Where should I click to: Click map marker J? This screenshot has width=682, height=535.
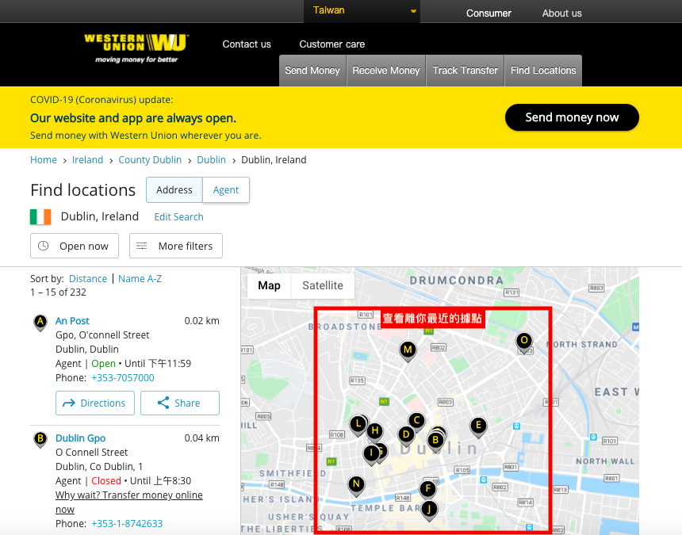[429, 510]
